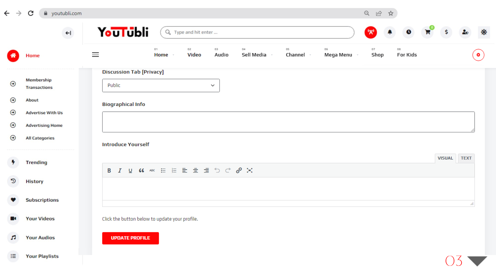Open Your Audios in sidebar
Viewport: 496px width, 276px height.
pos(40,238)
